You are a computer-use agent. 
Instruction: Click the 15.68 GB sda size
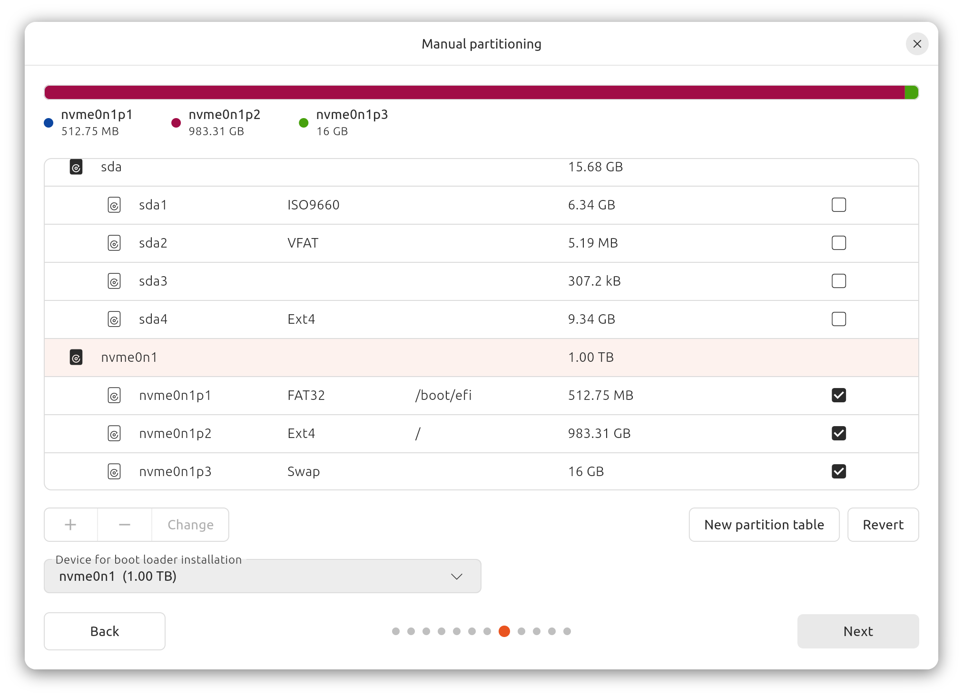(x=595, y=167)
